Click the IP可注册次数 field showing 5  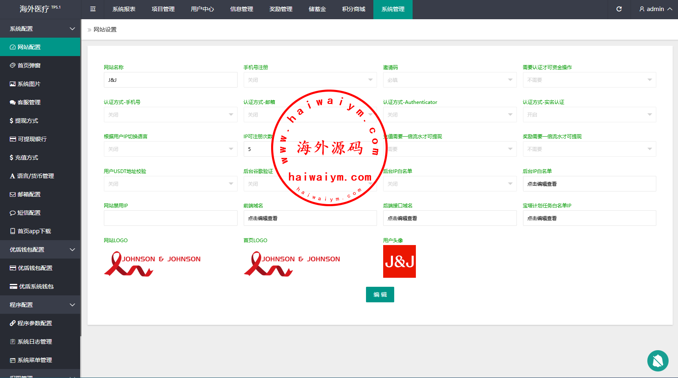310,149
